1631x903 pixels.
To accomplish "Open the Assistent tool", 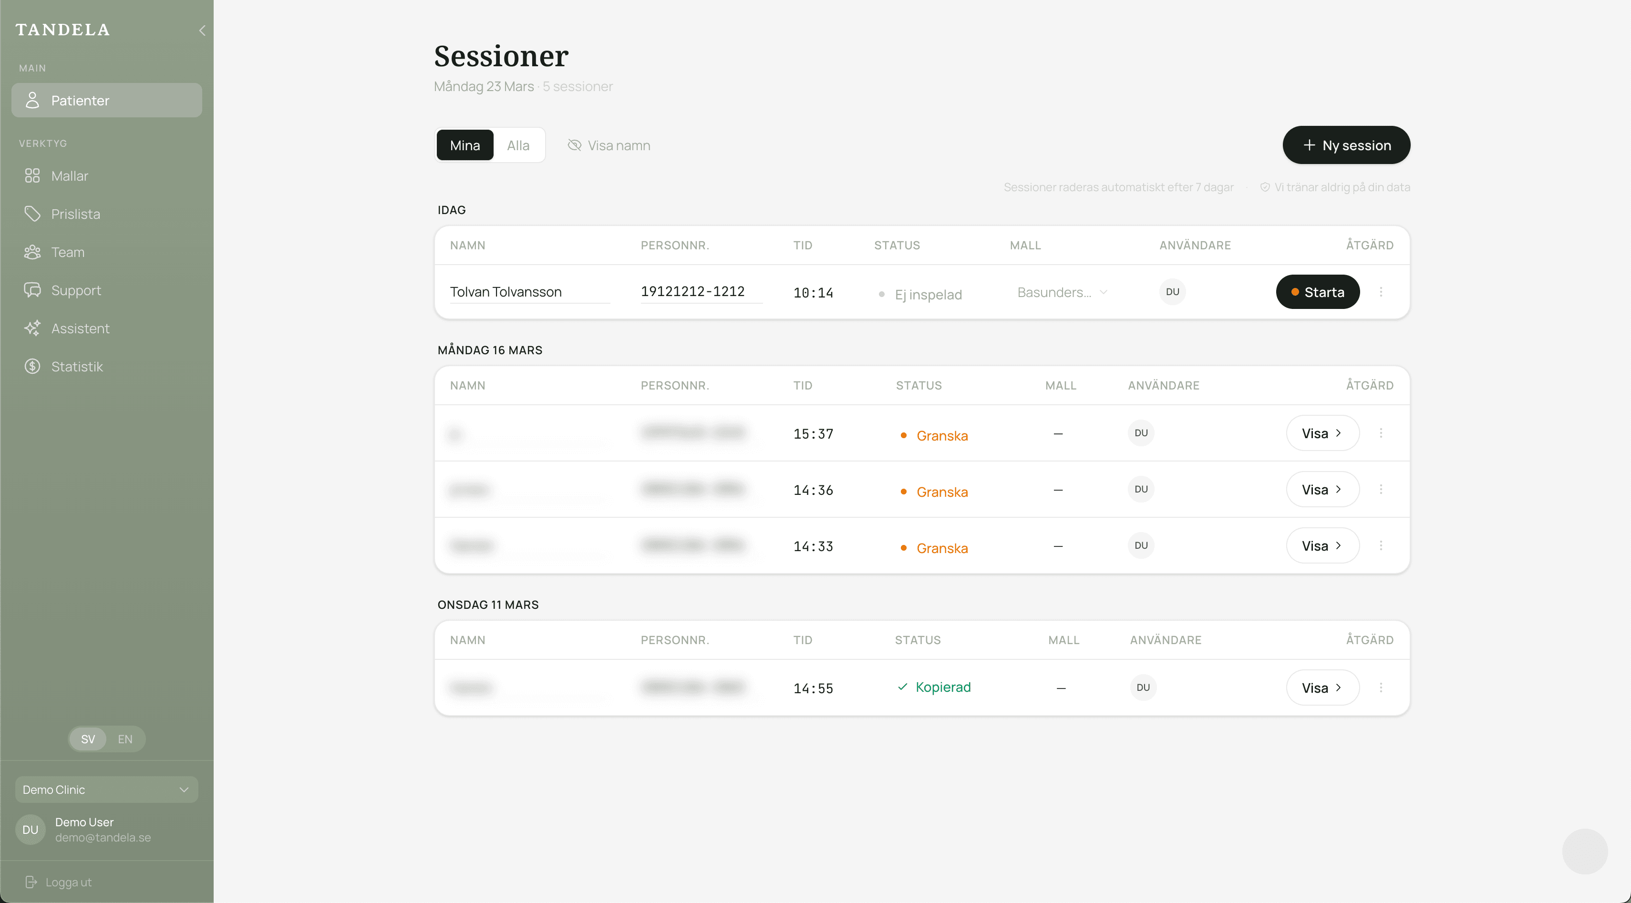I will (x=106, y=328).
